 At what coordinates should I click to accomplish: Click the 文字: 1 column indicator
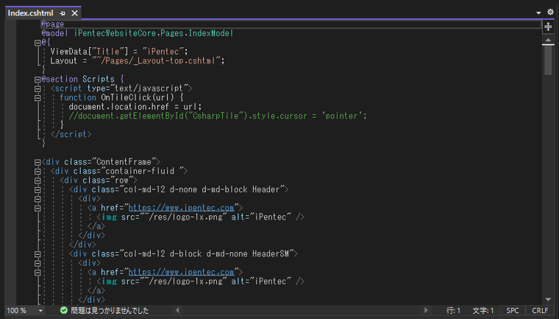click(x=483, y=311)
